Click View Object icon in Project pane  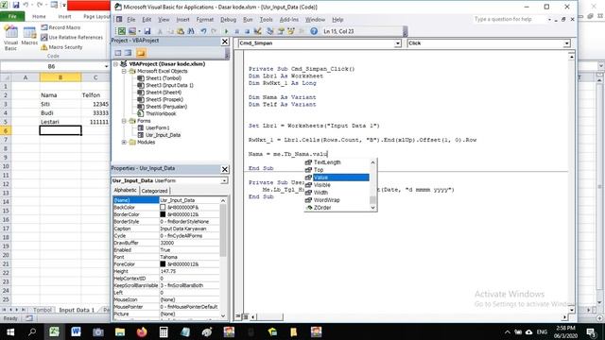[129, 53]
